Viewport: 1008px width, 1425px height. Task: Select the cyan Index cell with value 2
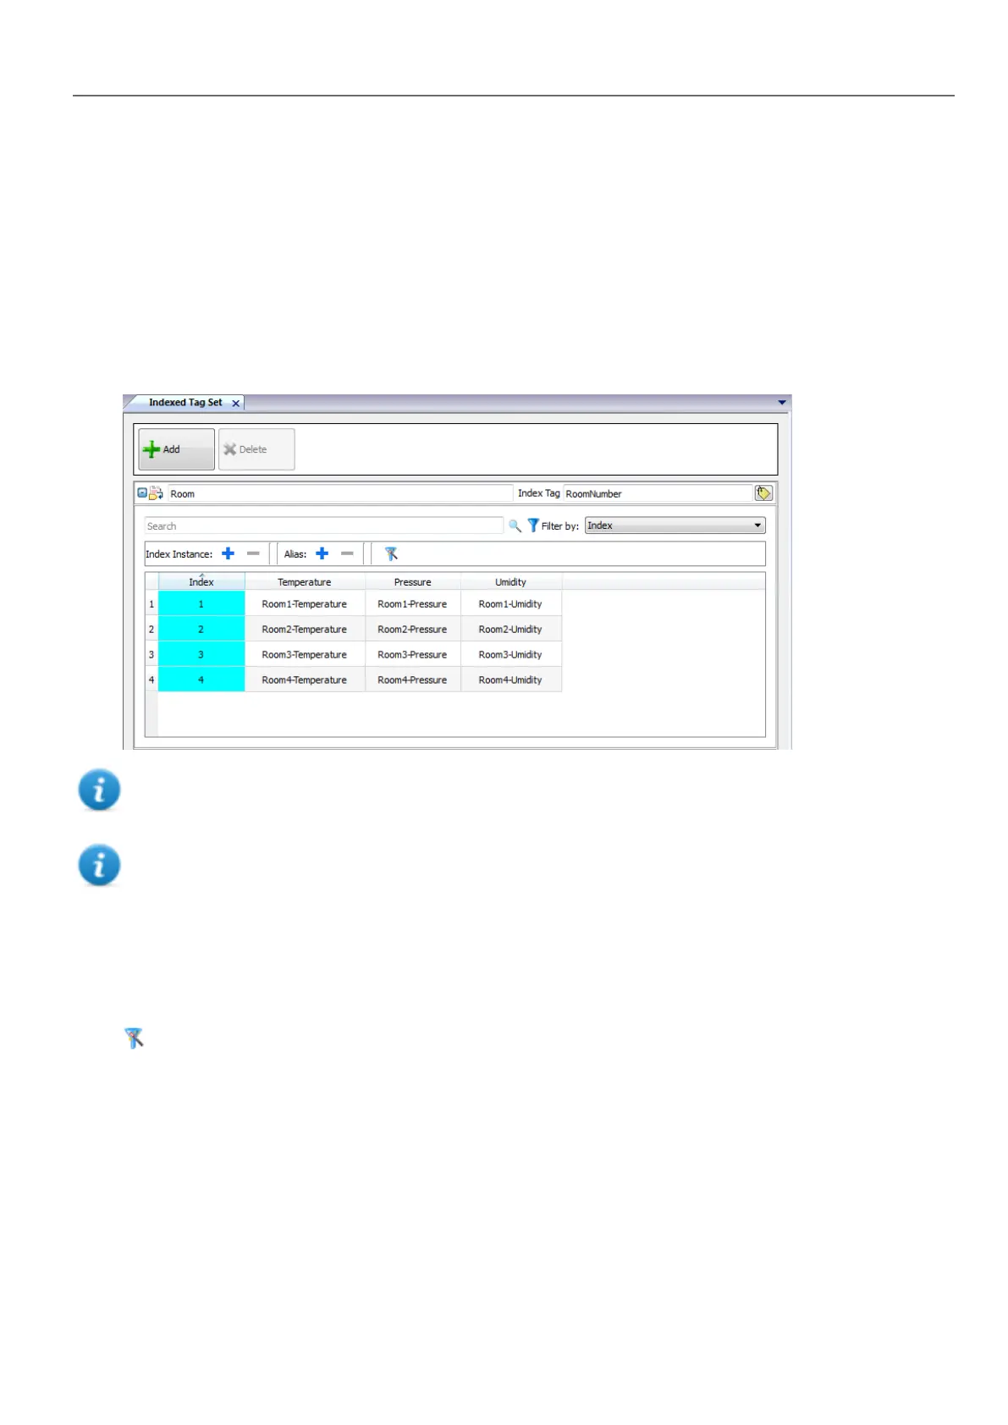point(201,629)
